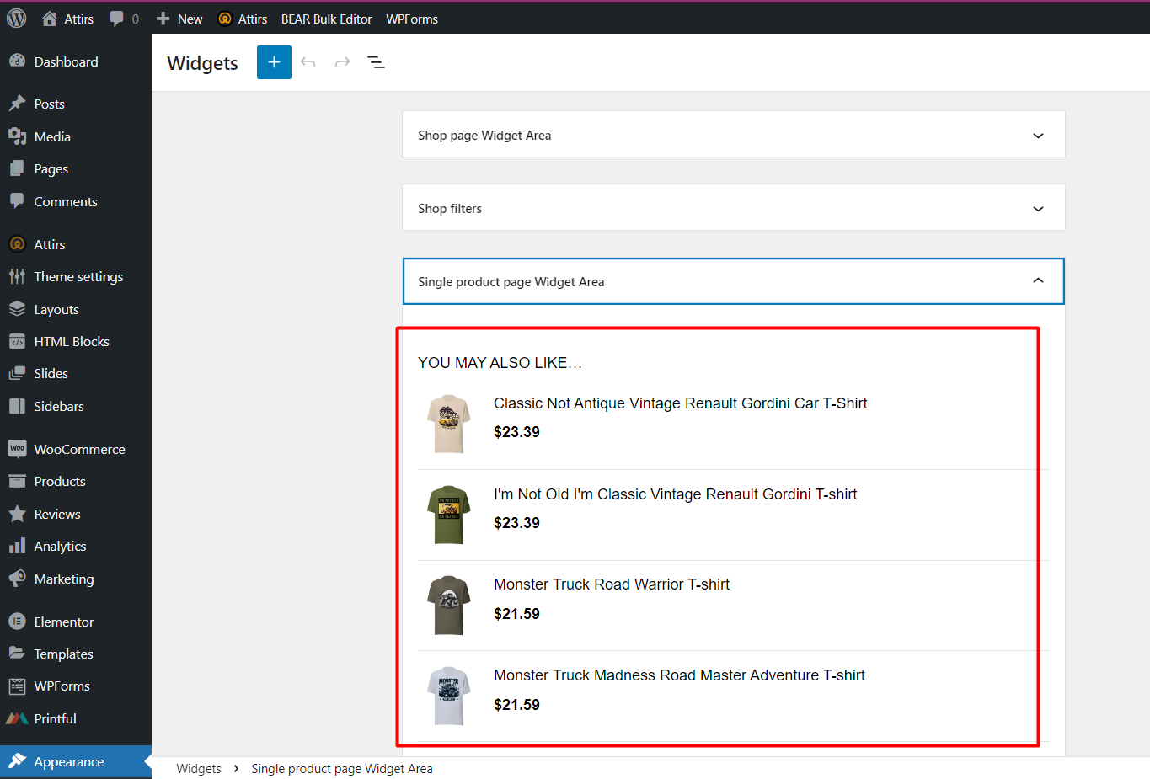Click Widgets breadcrumb link
The image size is (1150, 779).
coord(199,768)
